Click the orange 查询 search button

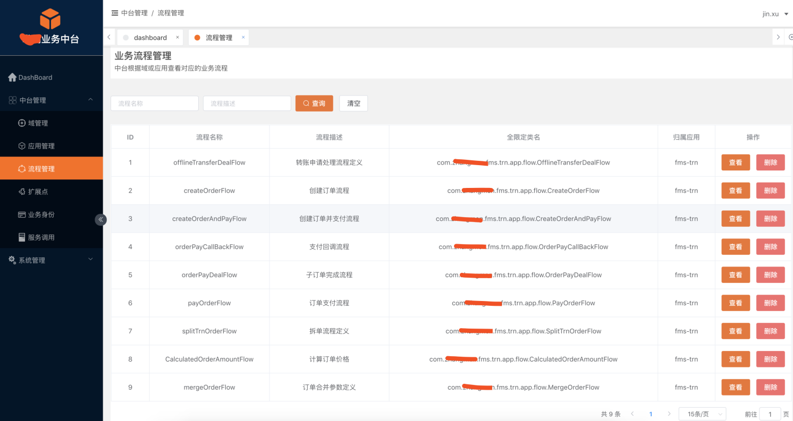tap(314, 104)
